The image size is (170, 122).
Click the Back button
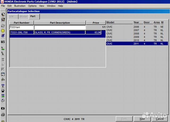124,119
